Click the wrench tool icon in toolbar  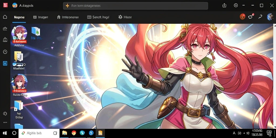[260, 17]
